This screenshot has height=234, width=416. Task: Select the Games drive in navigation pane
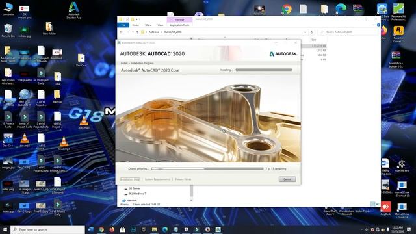(x=135, y=188)
